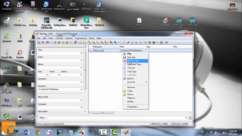Screen dimensions: 242x136
Task: Click the file list horizontal scrollbar thumb
Action: [x=102, y=113]
